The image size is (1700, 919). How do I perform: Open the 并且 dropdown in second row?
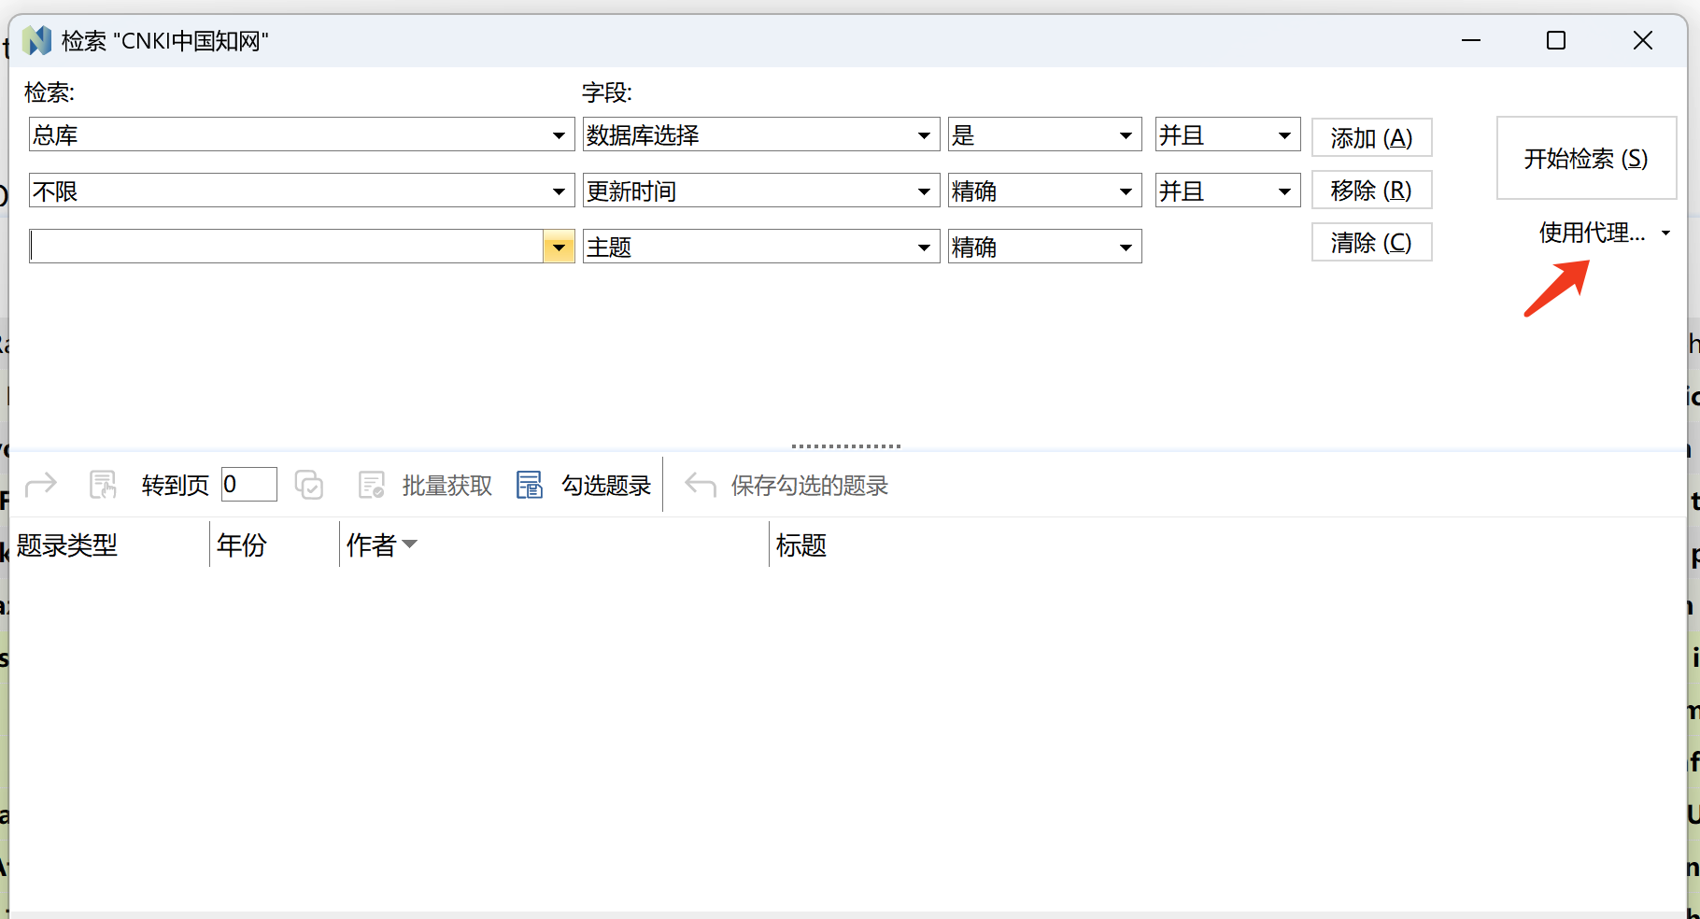pos(1284,191)
